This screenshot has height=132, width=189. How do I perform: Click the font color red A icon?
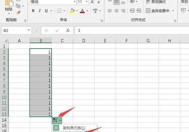[82, 11]
